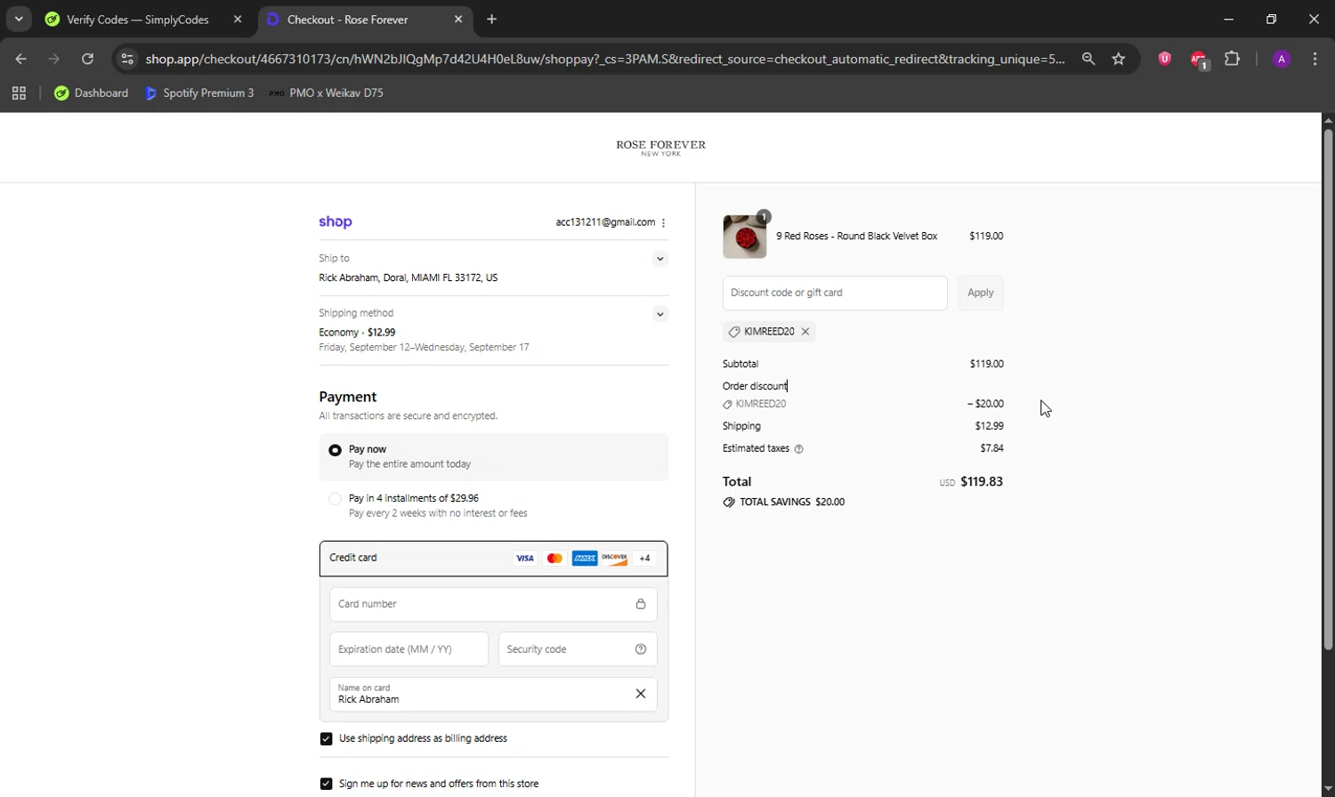The height and width of the screenshot is (797, 1335).
Task: Click the 9 Red Roses product thumbnail
Action: click(745, 237)
